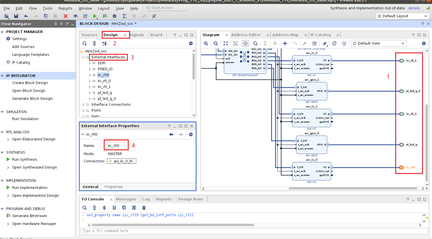Open the Reports menu

(x=65, y=8)
